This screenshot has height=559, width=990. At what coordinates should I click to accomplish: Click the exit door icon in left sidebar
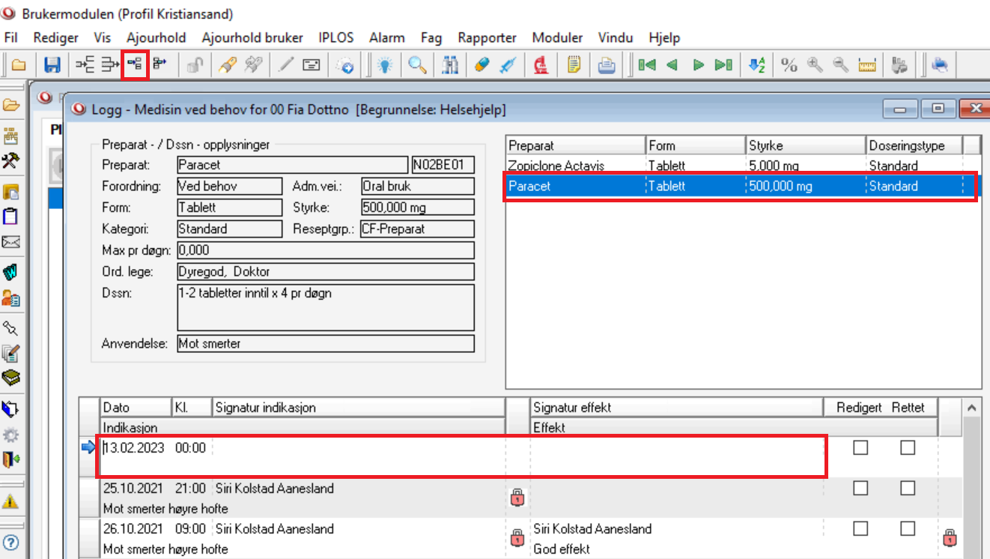pyautogui.click(x=10, y=459)
